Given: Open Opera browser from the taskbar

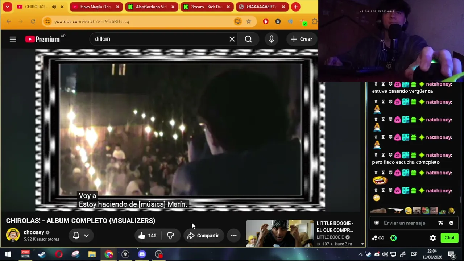Looking at the screenshot, I should click(x=59, y=254).
